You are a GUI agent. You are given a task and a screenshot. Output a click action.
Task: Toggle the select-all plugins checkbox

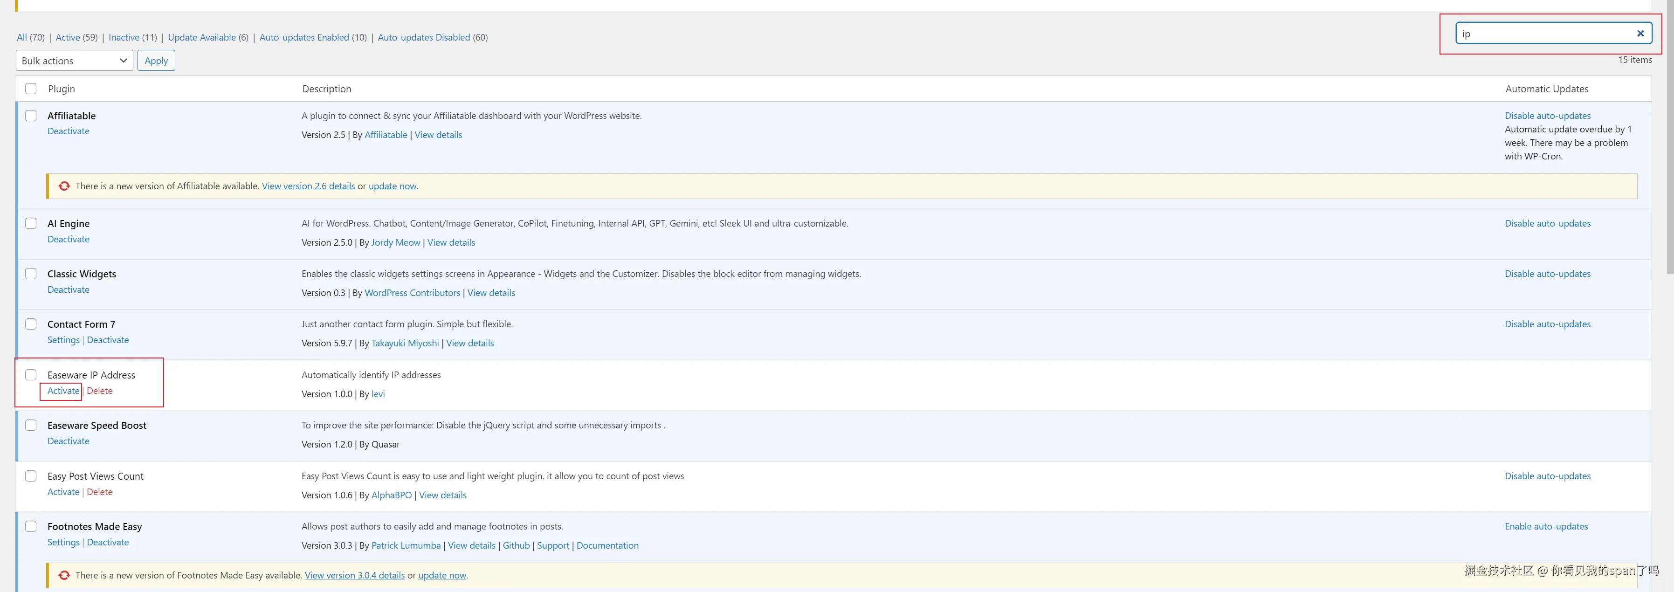31,89
